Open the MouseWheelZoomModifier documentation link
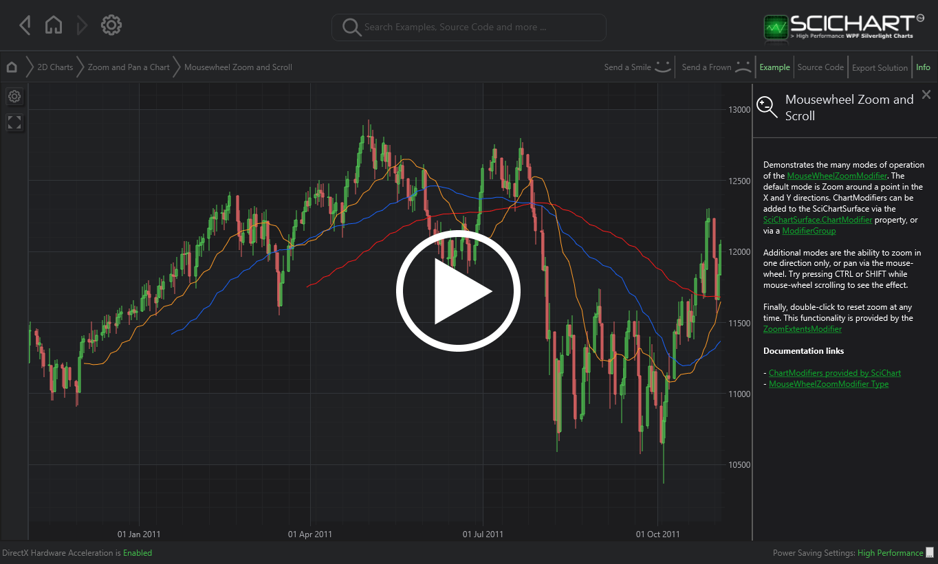This screenshot has height=564, width=938. click(x=838, y=175)
